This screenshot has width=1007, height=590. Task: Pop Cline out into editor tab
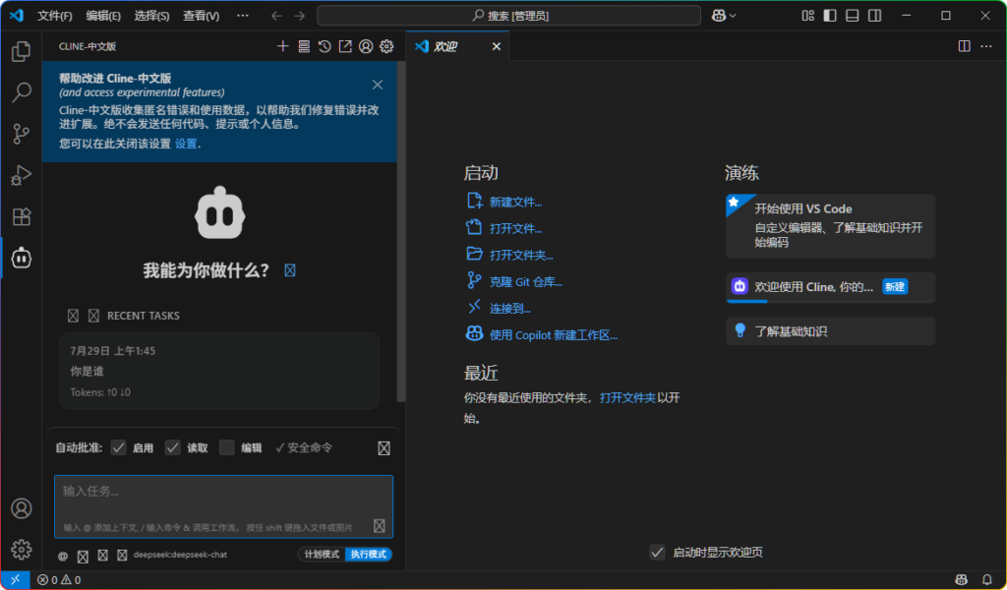tap(345, 46)
